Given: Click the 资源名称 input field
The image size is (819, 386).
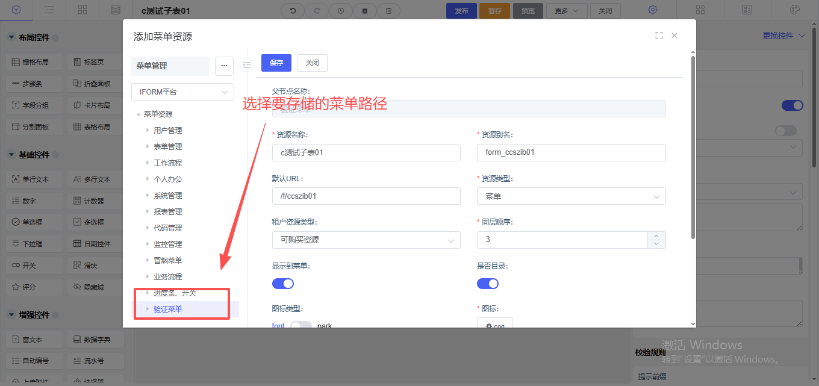Looking at the screenshot, I should click(x=366, y=152).
